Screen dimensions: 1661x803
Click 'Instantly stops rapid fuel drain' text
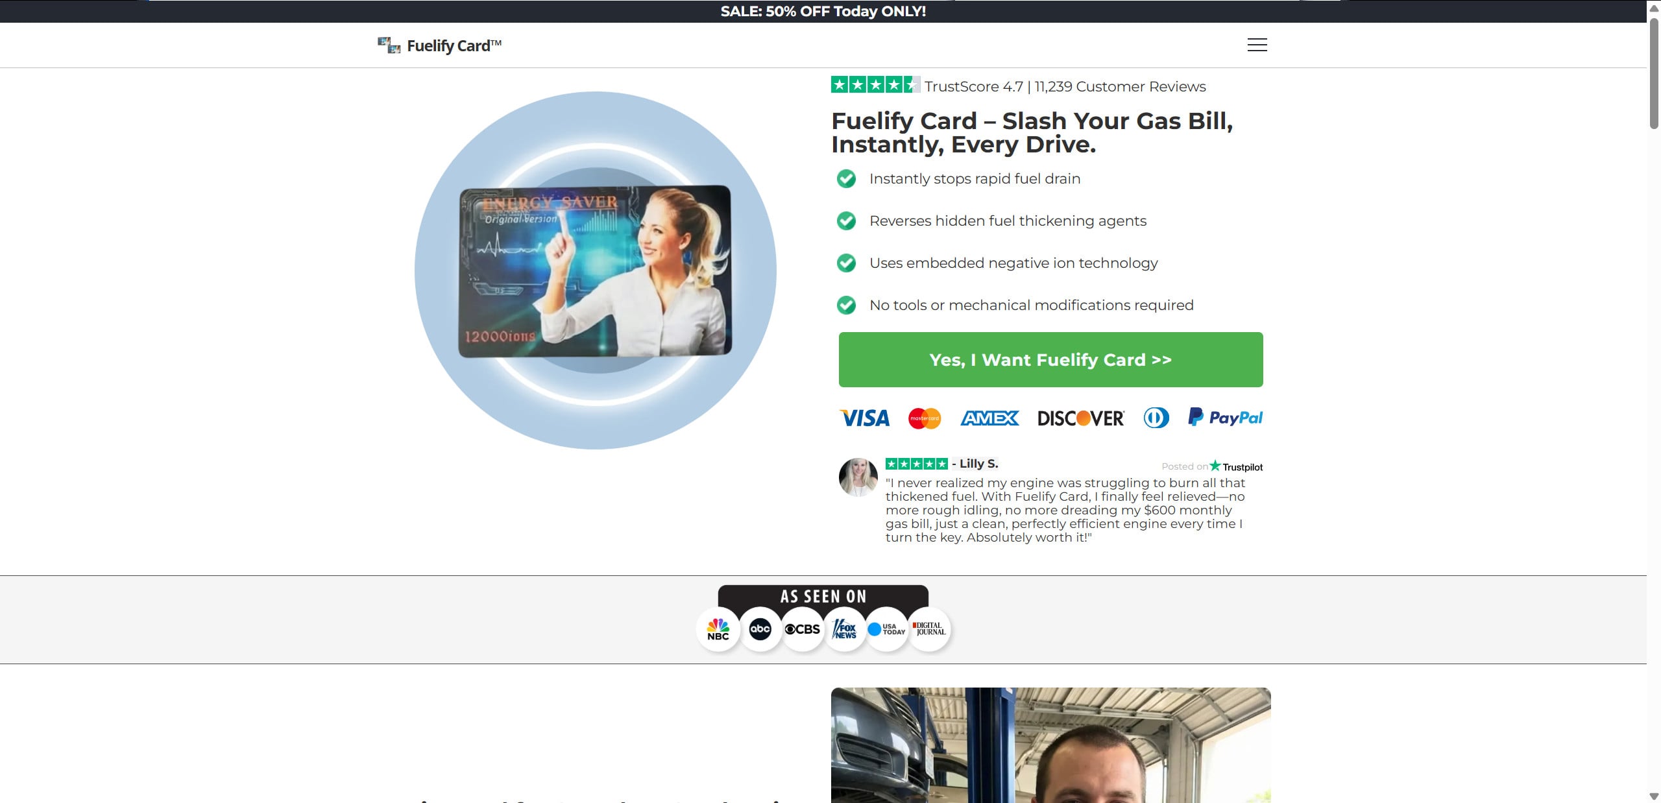pos(975,178)
